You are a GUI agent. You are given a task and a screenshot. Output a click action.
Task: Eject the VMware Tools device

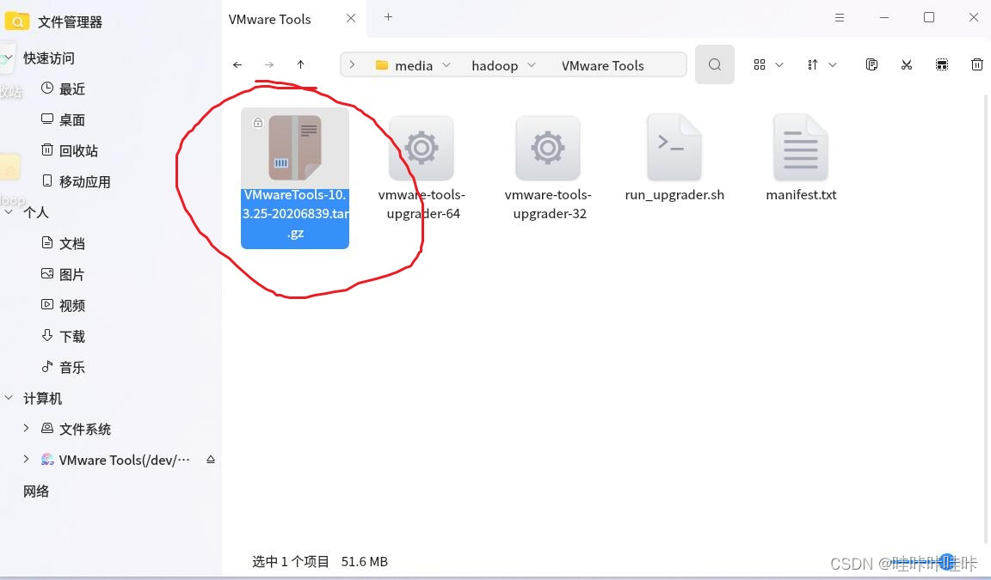211,460
